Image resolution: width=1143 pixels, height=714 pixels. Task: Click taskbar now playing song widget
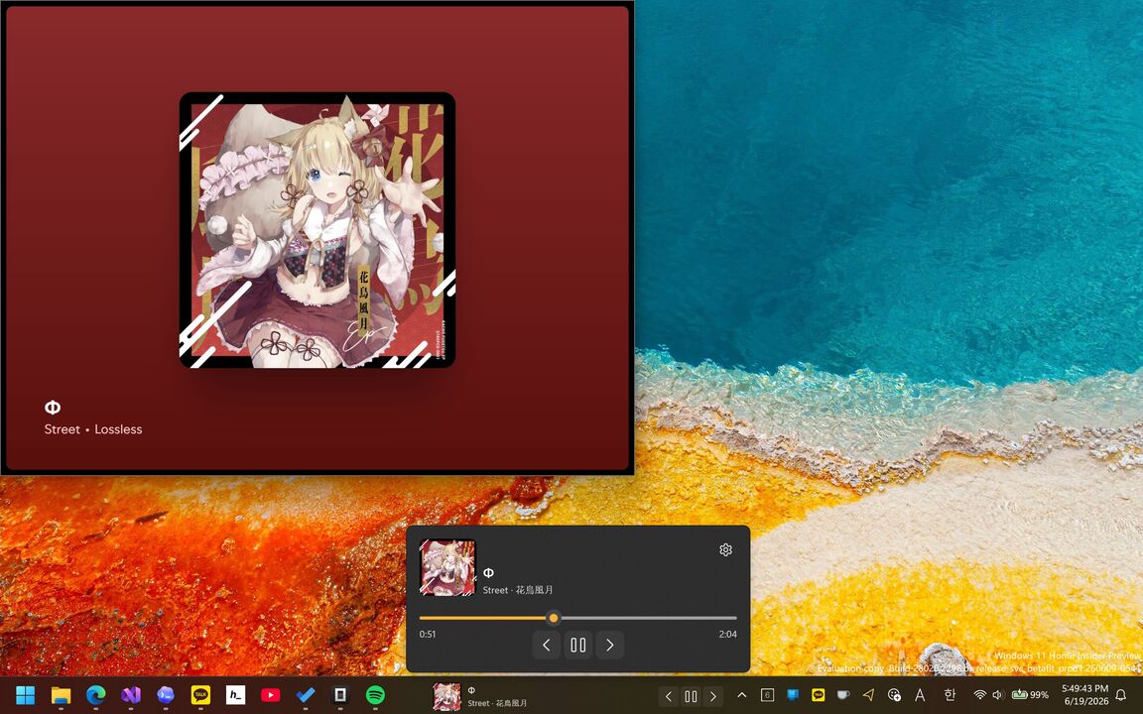click(x=481, y=696)
